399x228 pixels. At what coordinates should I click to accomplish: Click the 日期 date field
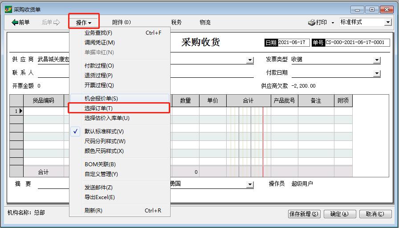click(293, 43)
